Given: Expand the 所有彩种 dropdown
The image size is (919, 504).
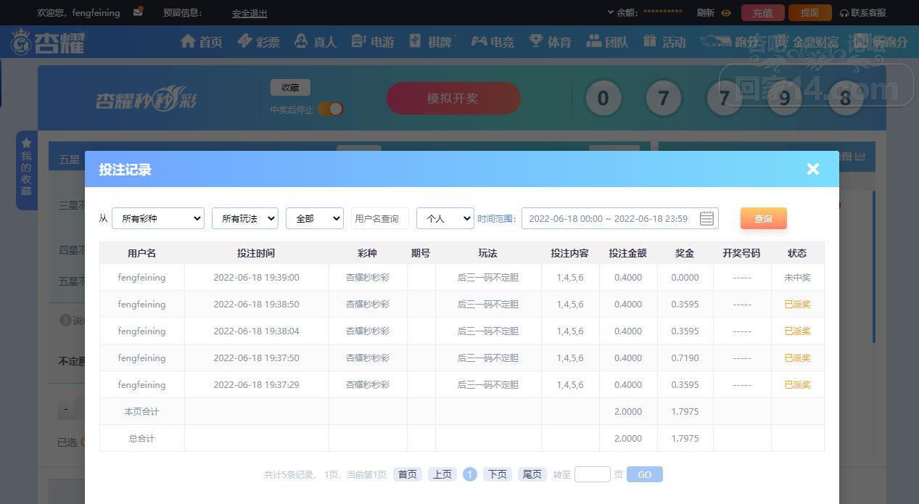Looking at the screenshot, I should pos(158,218).
